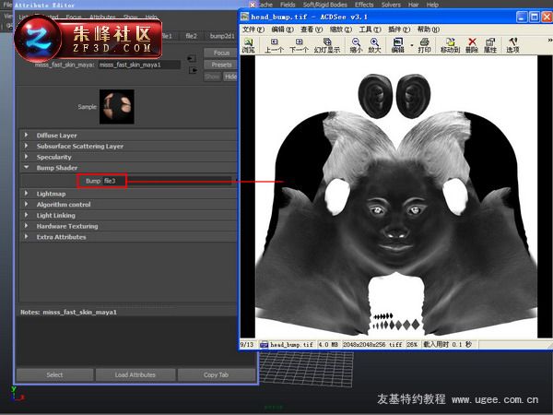Open the 工具 (Tools) menu in ACDSee
This screenshot has width=553, height=415.
point(370,30)
